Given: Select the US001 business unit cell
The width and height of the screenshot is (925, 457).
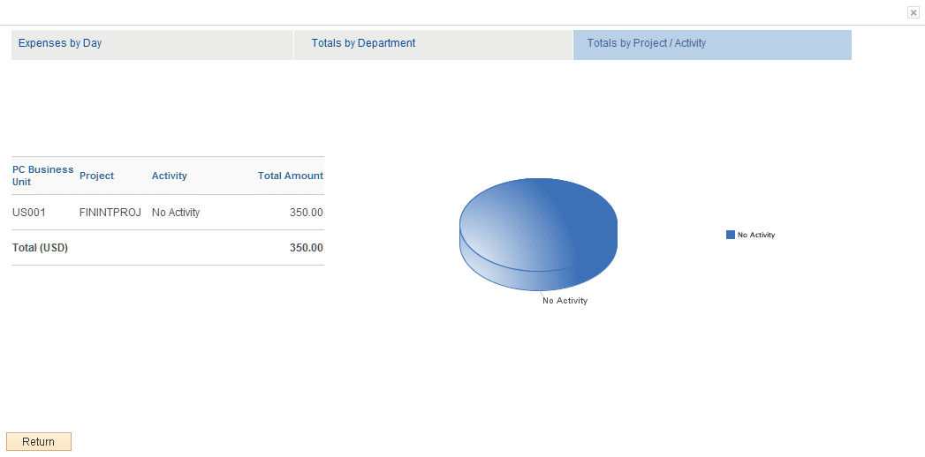Looking at the screenshot, I should pyautogui.click(x=29, y=213).
